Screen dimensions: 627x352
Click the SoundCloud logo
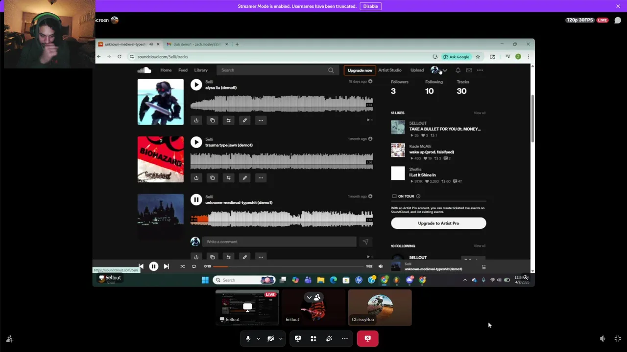[144, 70]
